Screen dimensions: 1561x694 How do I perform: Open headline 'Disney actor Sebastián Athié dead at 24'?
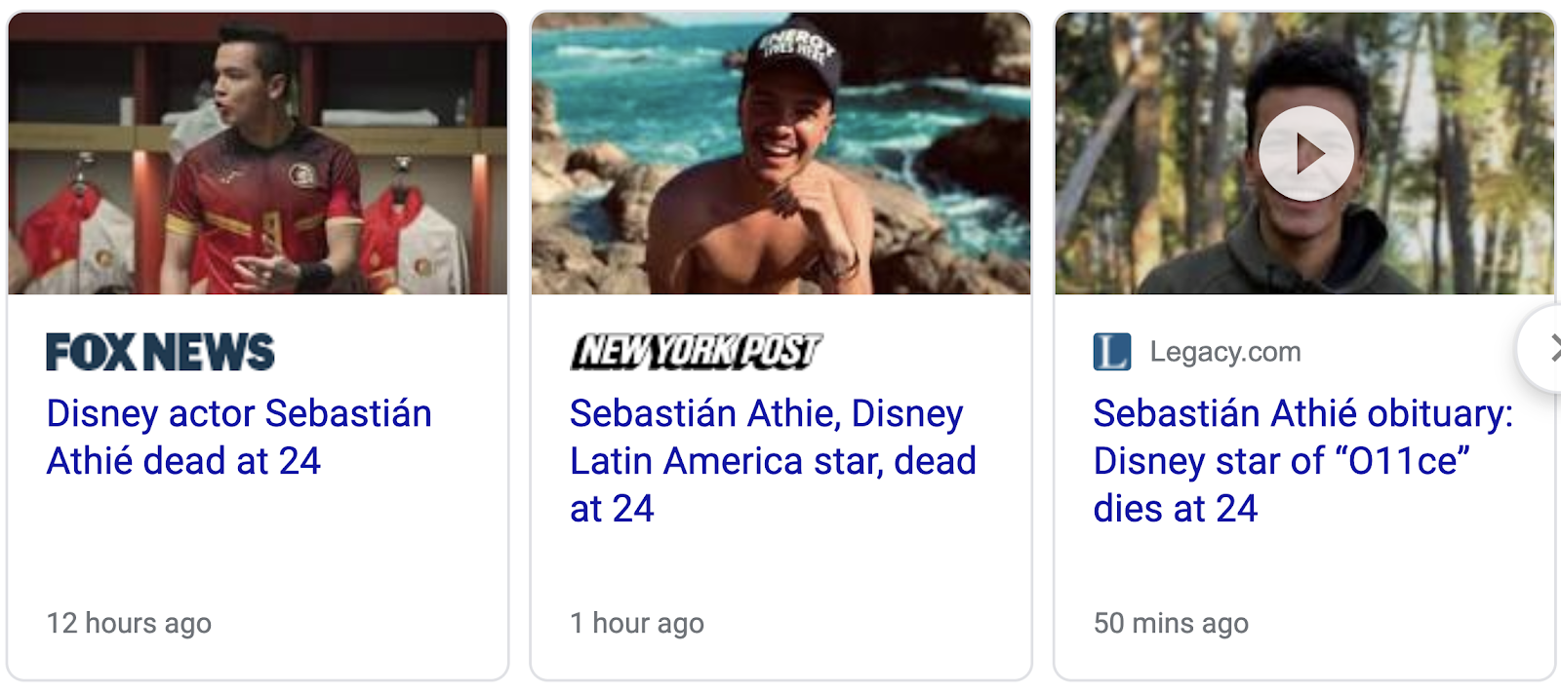[239, 437]
